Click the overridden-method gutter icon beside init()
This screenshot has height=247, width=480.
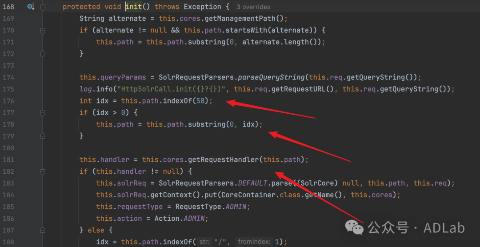[x=31, y=6]
